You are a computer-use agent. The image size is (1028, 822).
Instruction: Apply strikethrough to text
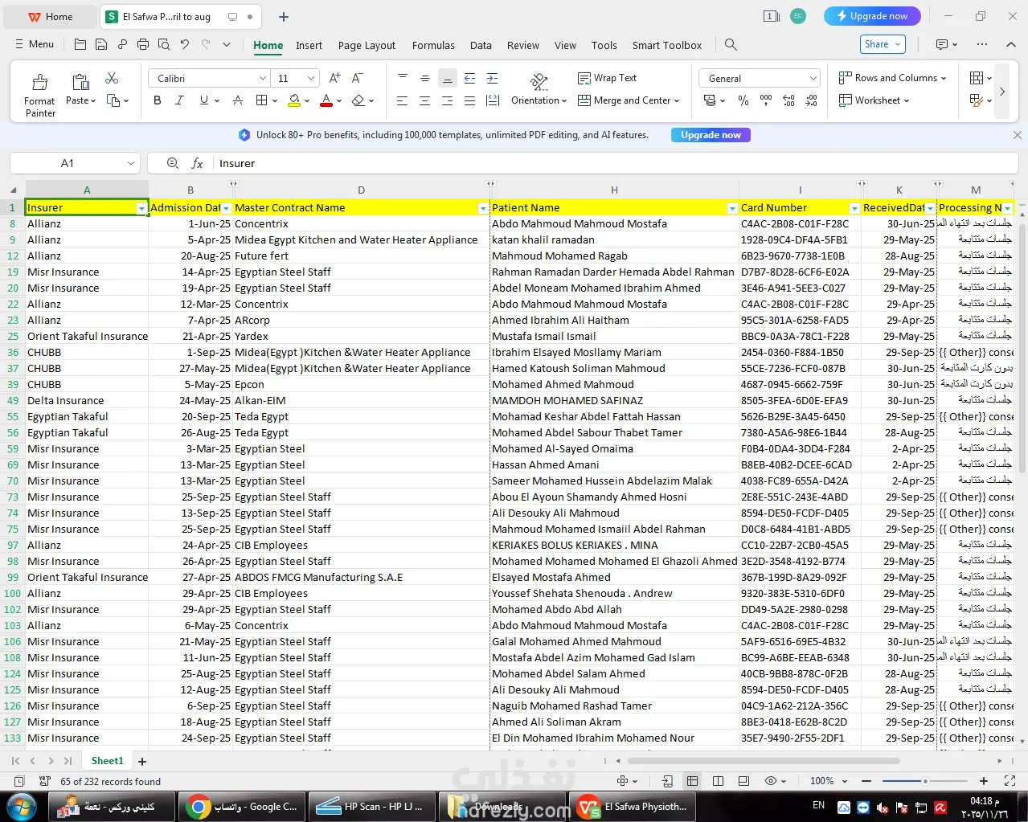click(x=238, y=100)
